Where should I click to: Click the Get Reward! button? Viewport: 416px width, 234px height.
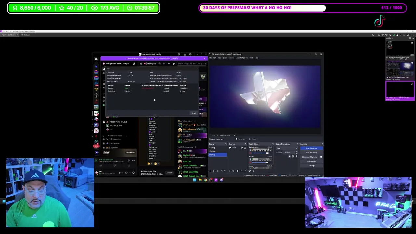point(130,153)
